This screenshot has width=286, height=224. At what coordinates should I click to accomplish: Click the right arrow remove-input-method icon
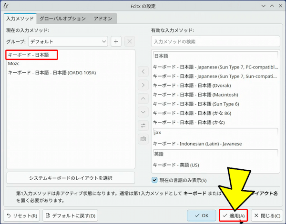143,85
